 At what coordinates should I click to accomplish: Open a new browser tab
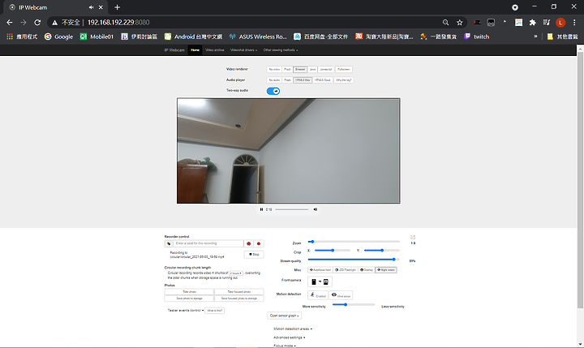[118, 7]
